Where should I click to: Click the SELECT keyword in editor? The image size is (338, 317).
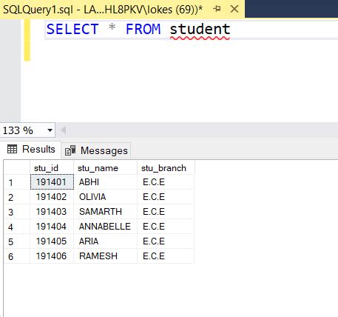72,29
